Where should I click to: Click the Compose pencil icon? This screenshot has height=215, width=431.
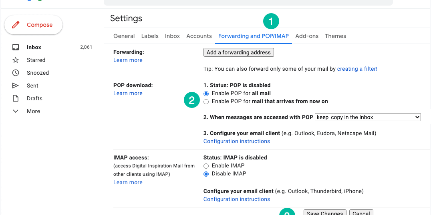(x=16, y=25)
